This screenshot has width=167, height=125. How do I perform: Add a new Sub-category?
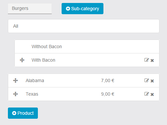point(82,9)
